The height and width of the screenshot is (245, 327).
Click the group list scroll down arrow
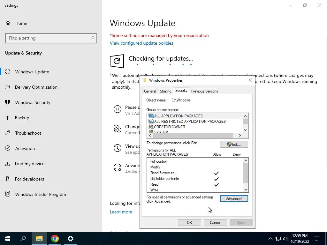pos(246,130)
